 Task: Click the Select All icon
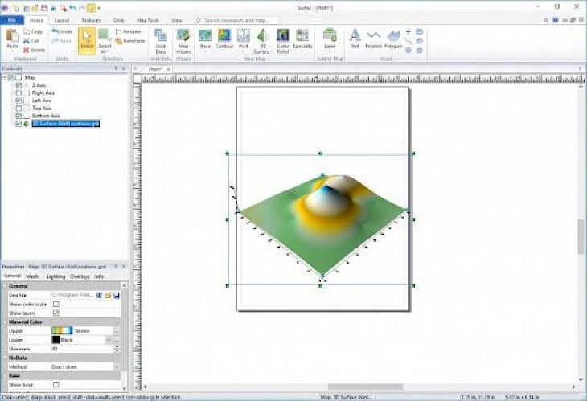(105, 35)
